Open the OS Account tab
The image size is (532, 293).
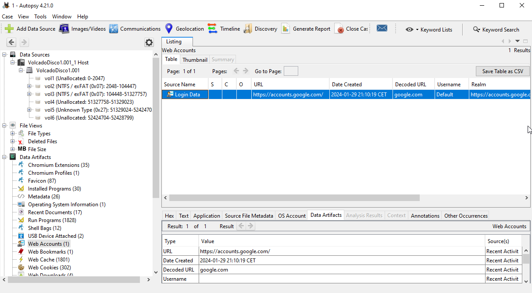[292, 215]
